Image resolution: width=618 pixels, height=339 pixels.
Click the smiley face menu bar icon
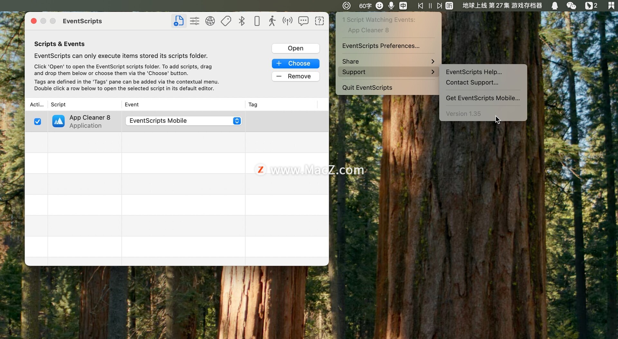tap(379, 5)
